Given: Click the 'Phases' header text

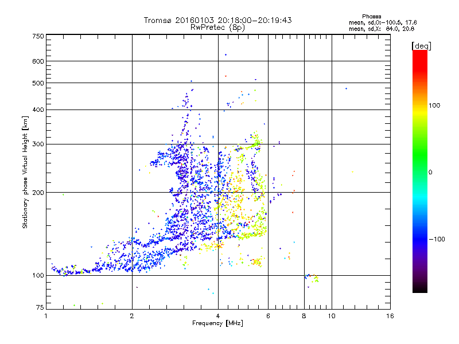Looking at the screenshot, I should tap(371, 17).
